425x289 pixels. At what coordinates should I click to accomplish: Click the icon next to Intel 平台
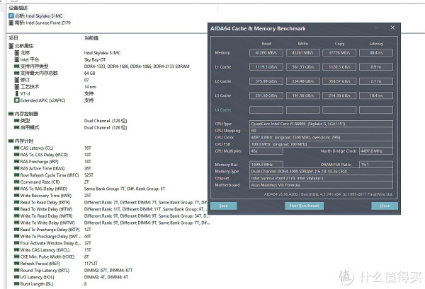(x=16, y=59)
